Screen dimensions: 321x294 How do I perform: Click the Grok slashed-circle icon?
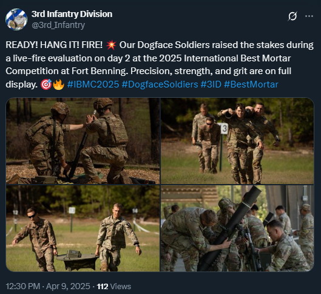292,16
